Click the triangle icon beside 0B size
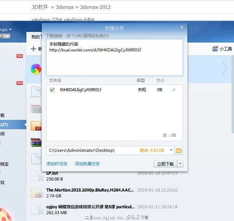 point(173,89)
